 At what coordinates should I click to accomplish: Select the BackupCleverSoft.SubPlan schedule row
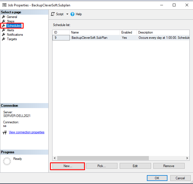click(x=89, y=38)
